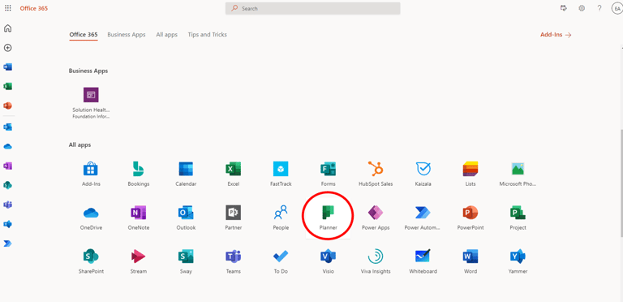The width and height of the screenshot is (623, 302).
Task: Launch Excel from All apps grid
Action: pos(234,174)
